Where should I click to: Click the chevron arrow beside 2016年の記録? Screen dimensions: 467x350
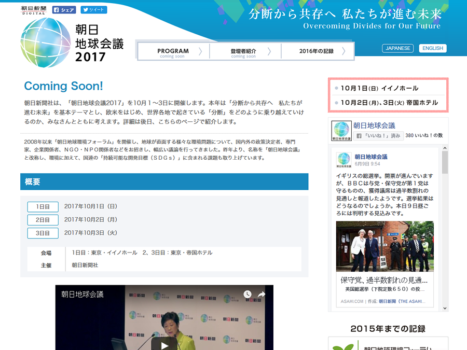344,51
